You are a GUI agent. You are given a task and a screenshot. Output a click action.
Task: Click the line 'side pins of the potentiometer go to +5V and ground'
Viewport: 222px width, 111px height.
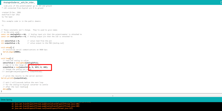(28, 6)
